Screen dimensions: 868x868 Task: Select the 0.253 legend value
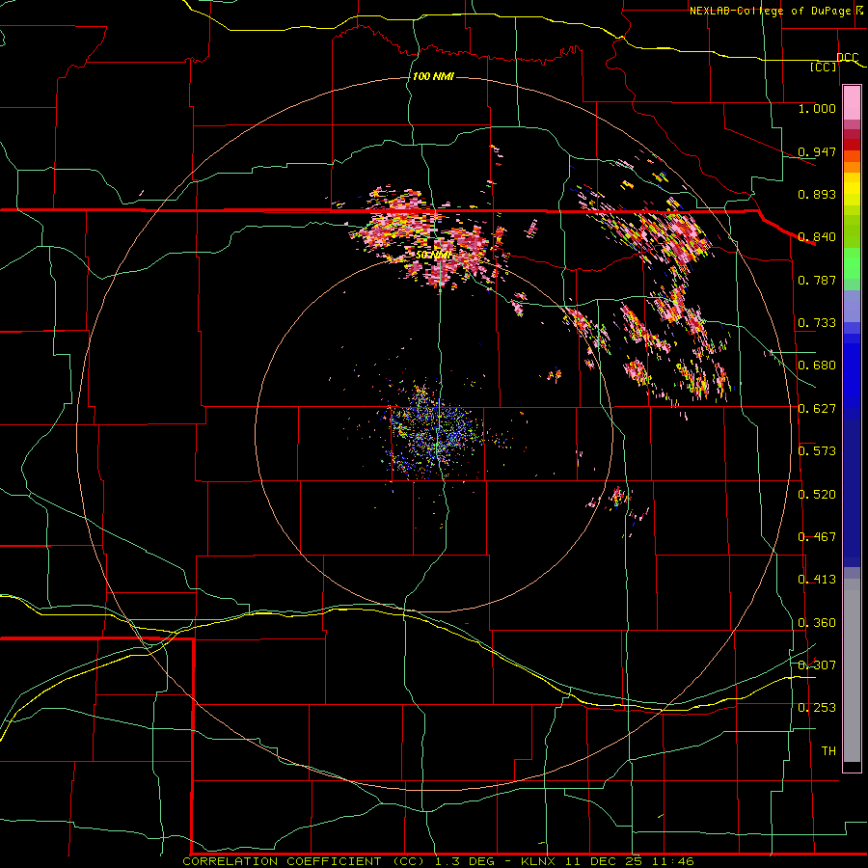tap(817, 708)
